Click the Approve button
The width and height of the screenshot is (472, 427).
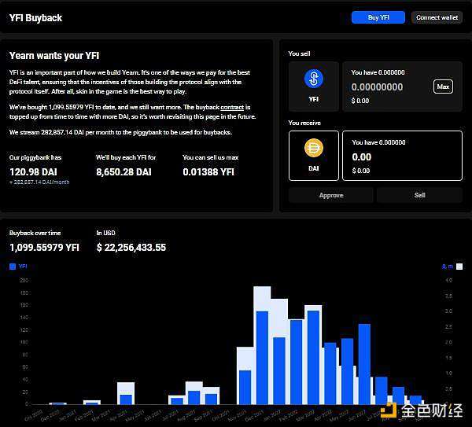click(331, 195)
